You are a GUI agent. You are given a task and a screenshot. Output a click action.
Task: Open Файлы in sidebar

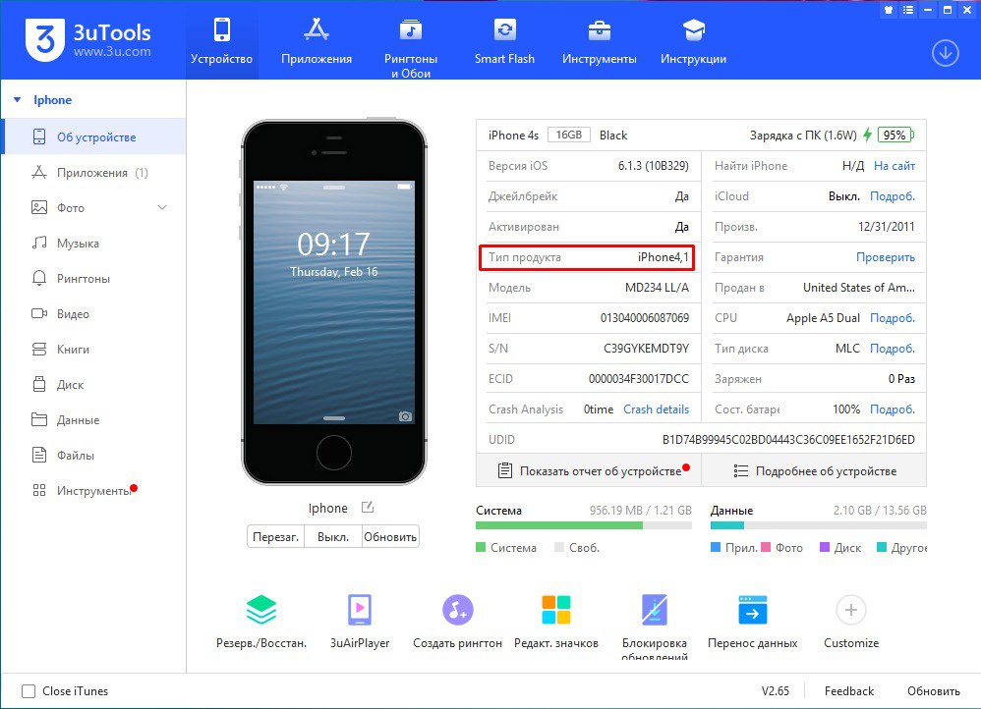(93, 456)
